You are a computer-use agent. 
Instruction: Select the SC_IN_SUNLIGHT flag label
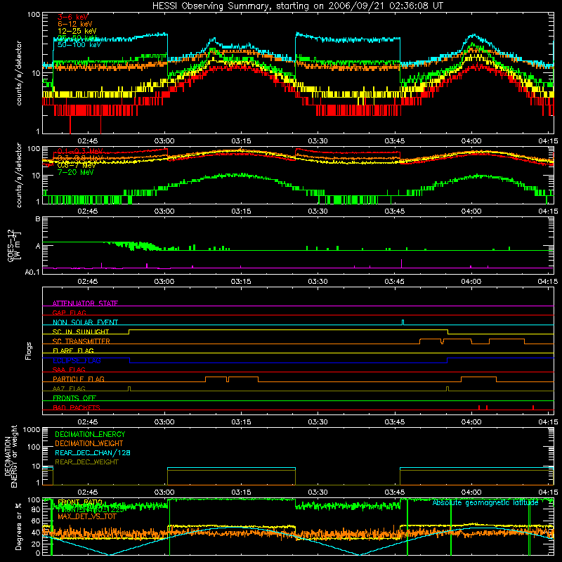click(81, 332)
